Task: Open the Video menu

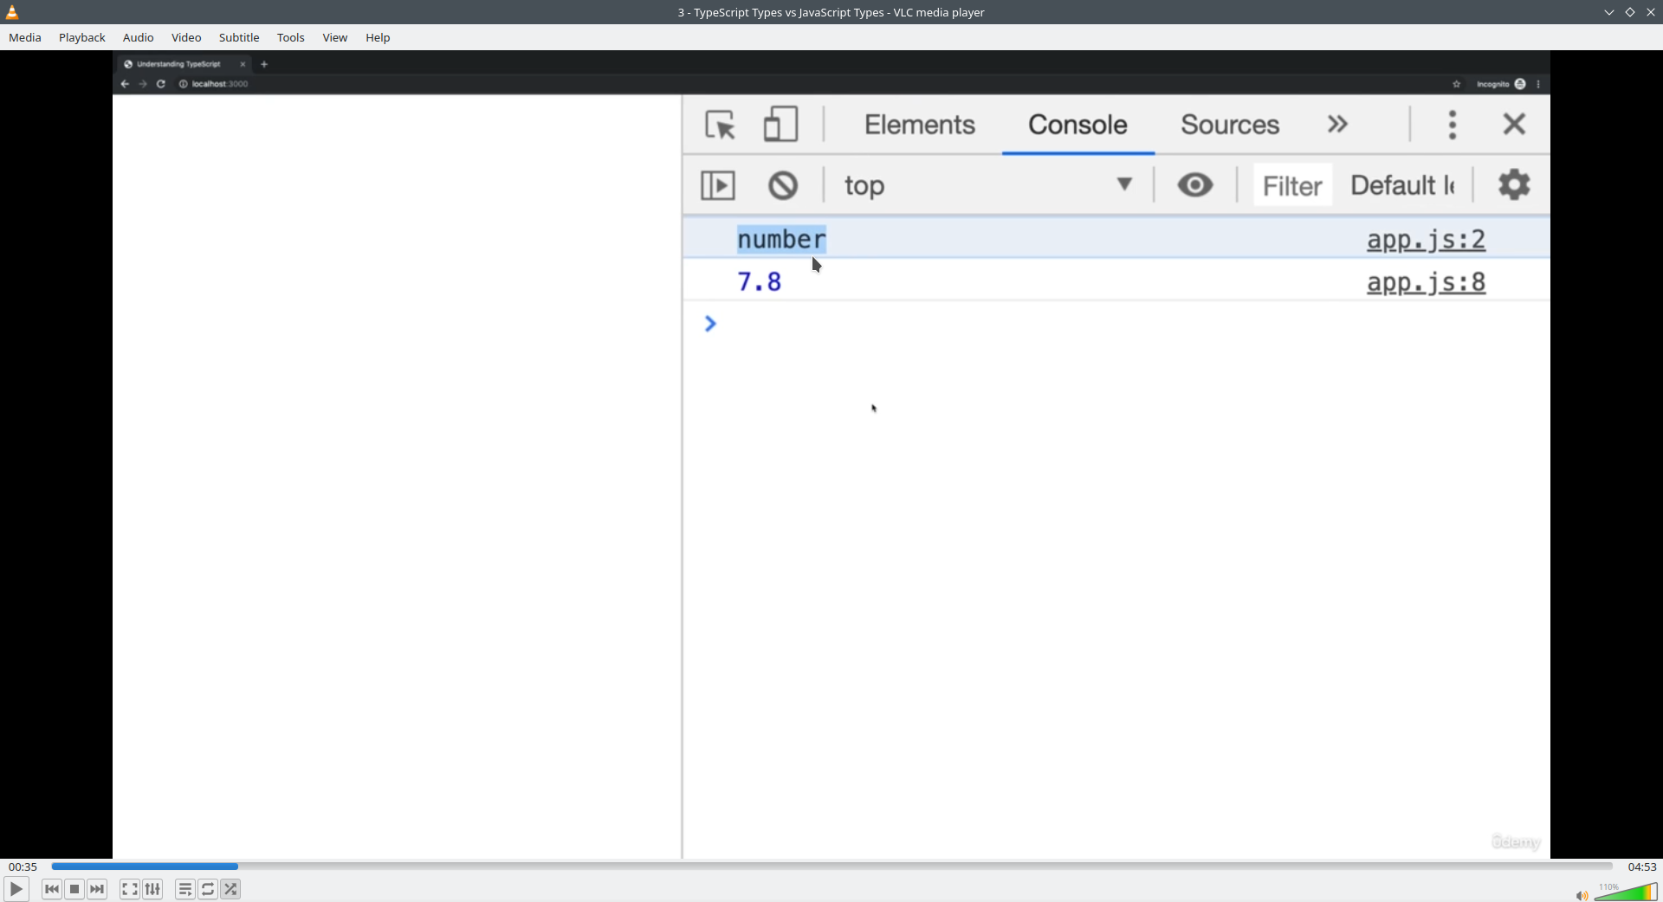Action: [186, 37]
